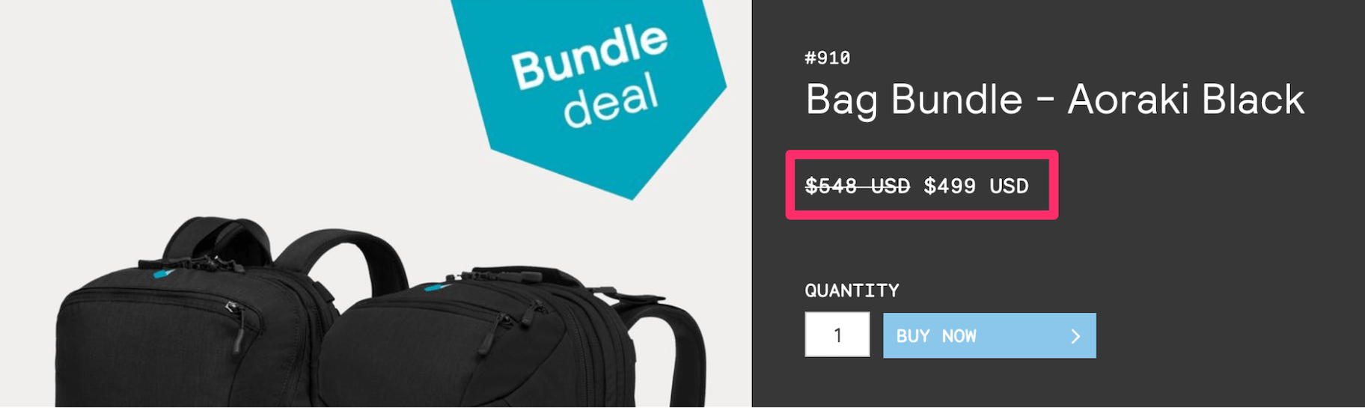Click the BUY NOW button label

pos(936,336)
